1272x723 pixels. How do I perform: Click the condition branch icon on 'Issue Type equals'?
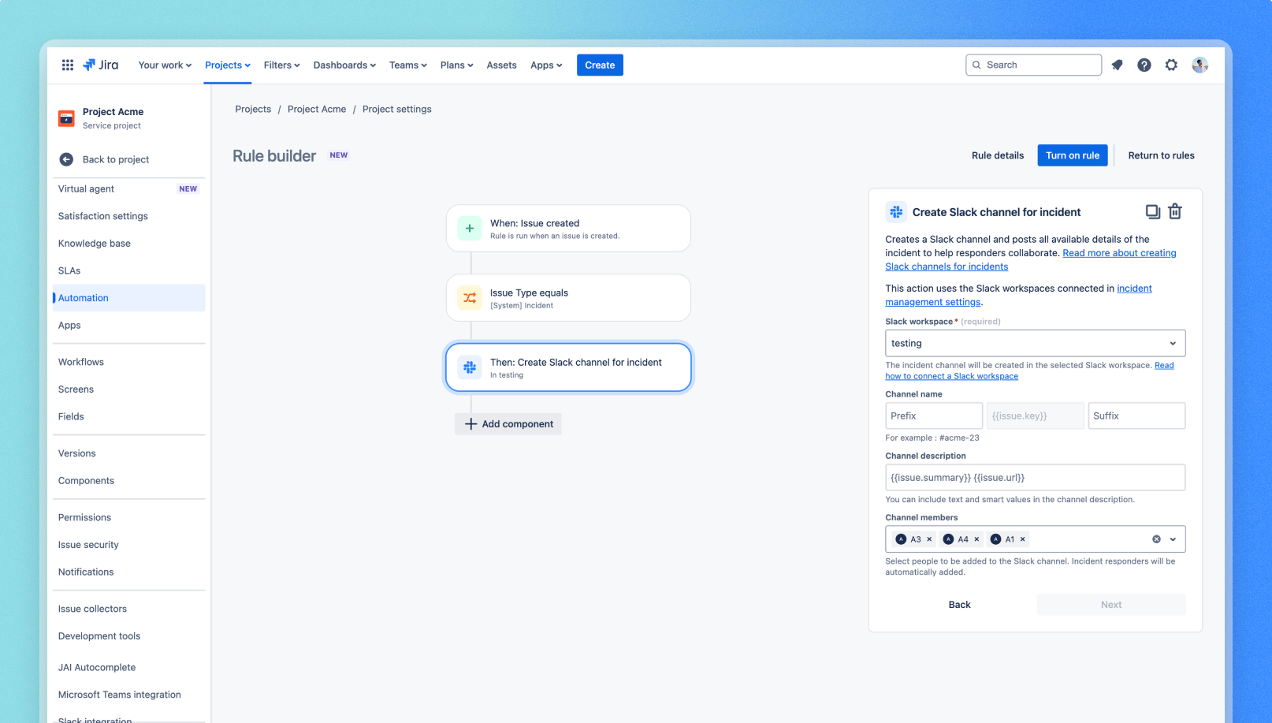pyautogui.click(x=469, y=297)
